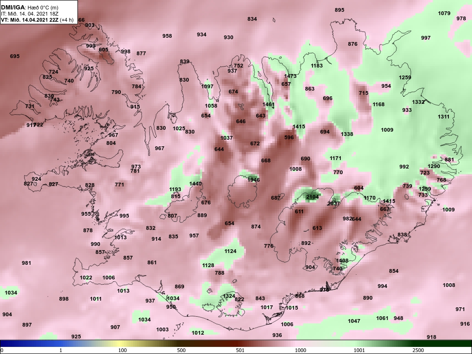Click the 'VT: Mið. 14.04.2021 22Z' valid time
Screen dimensions: 472x354
pyautogui.click(x=30, y=20)
